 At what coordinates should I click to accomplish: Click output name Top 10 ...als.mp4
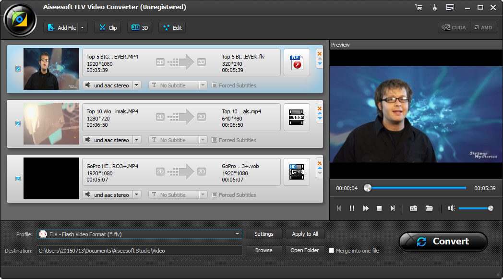click(x=241, y=111)
